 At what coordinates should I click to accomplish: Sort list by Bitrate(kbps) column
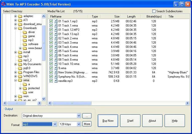[153, 17]
